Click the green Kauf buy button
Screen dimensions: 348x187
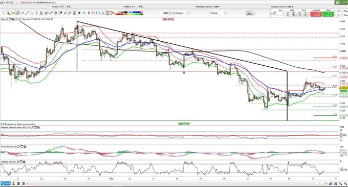pyautogui.click(x=328, y=14)
